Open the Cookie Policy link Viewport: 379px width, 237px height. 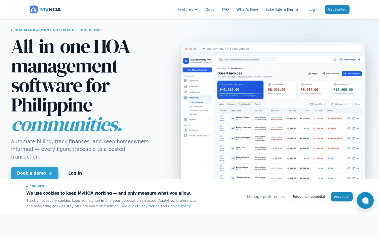[179, 206]
